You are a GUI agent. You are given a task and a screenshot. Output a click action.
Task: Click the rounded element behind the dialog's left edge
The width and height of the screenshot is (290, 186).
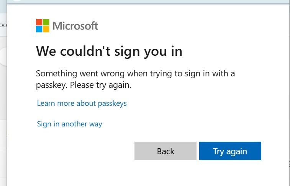[3, 57]
